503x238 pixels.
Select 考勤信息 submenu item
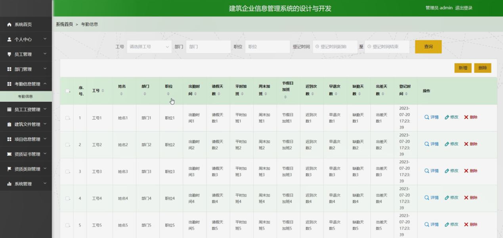[x=26, y=96]
